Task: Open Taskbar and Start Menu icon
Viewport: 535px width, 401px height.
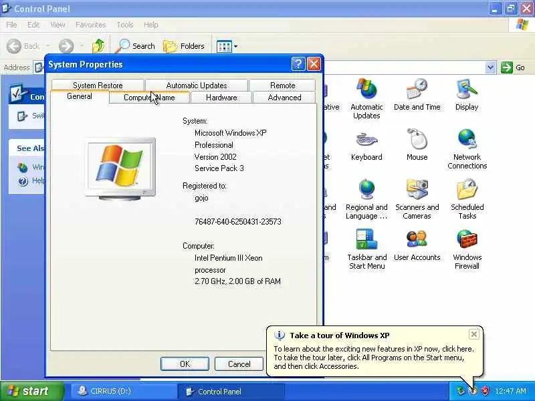Action: click(366, 249)
